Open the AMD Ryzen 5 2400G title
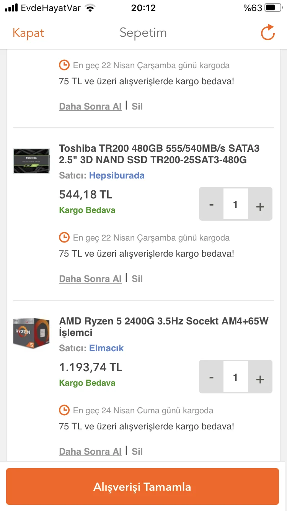Screen dimensions: 287x511 (x=164, y=326)
